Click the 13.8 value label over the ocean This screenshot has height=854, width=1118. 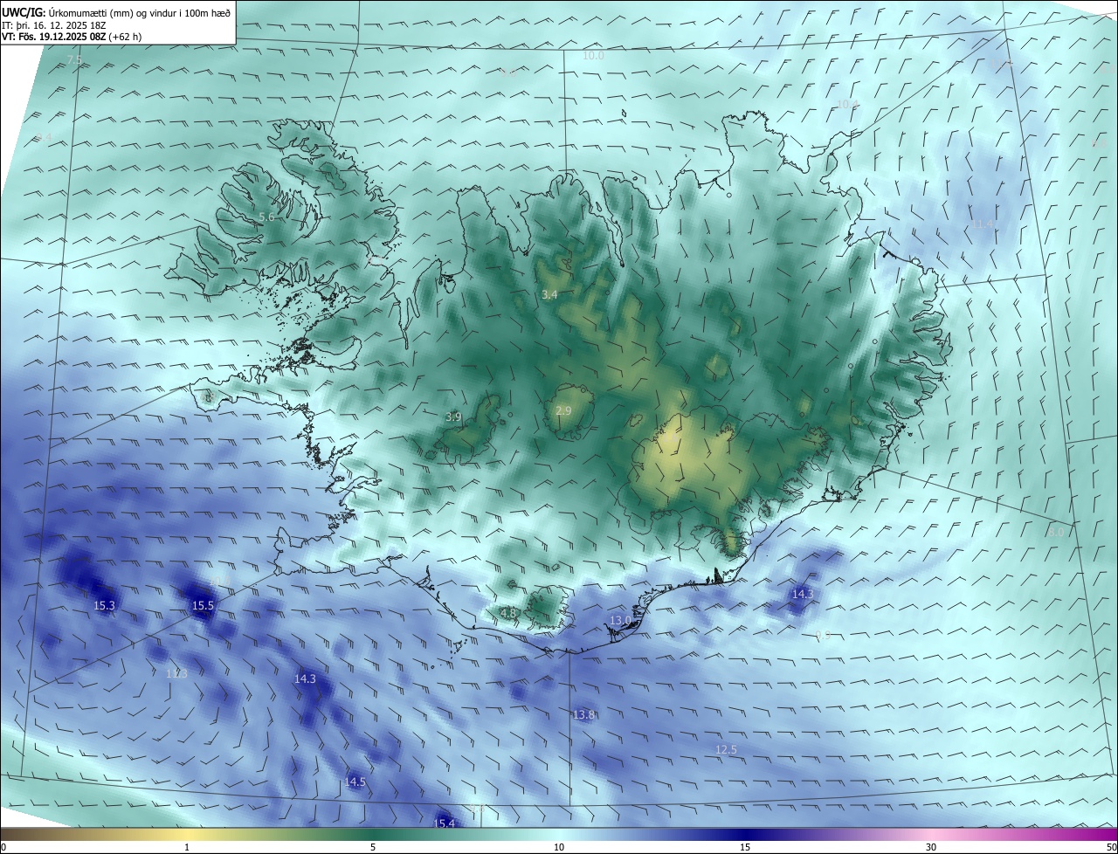pos(583,715)
